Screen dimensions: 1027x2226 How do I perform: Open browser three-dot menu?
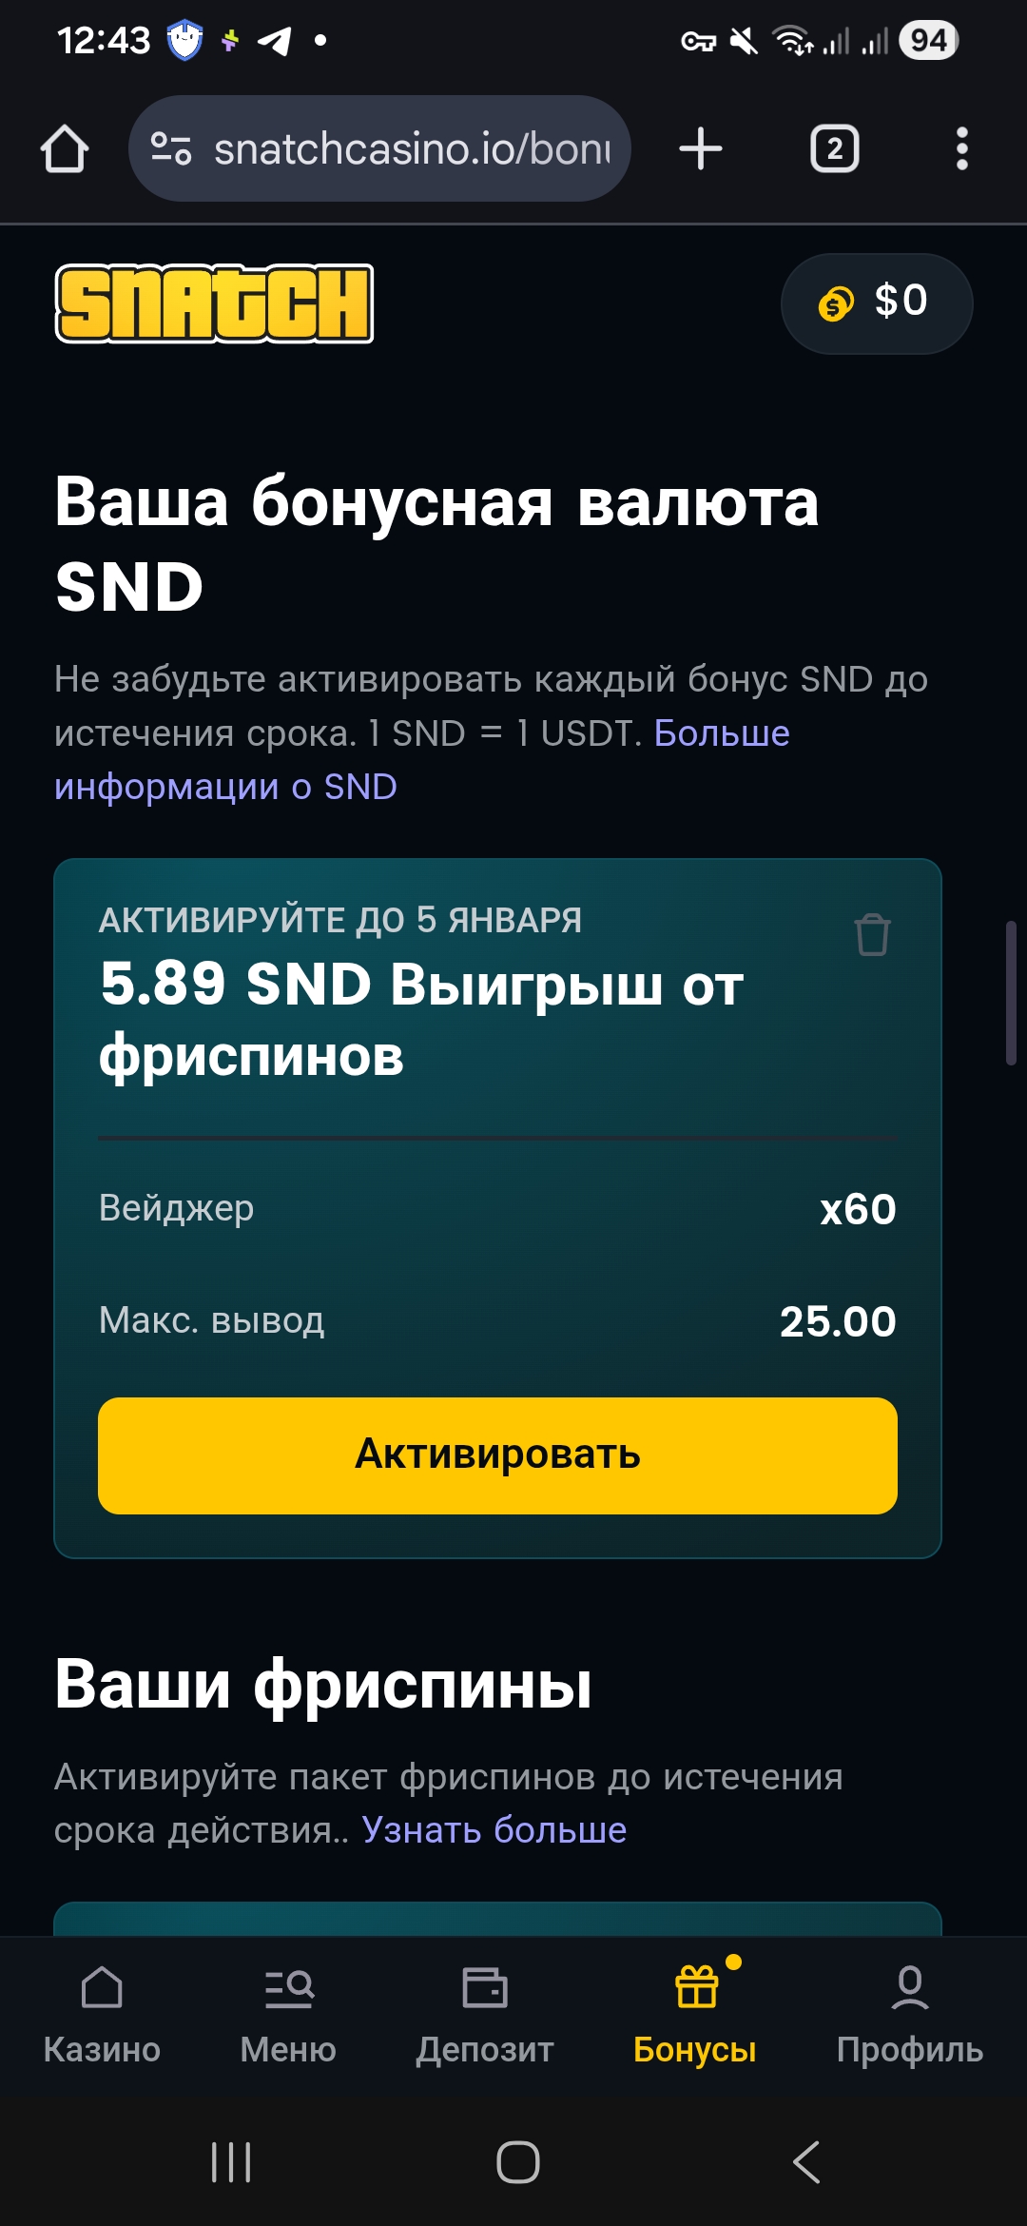(961, 149)
